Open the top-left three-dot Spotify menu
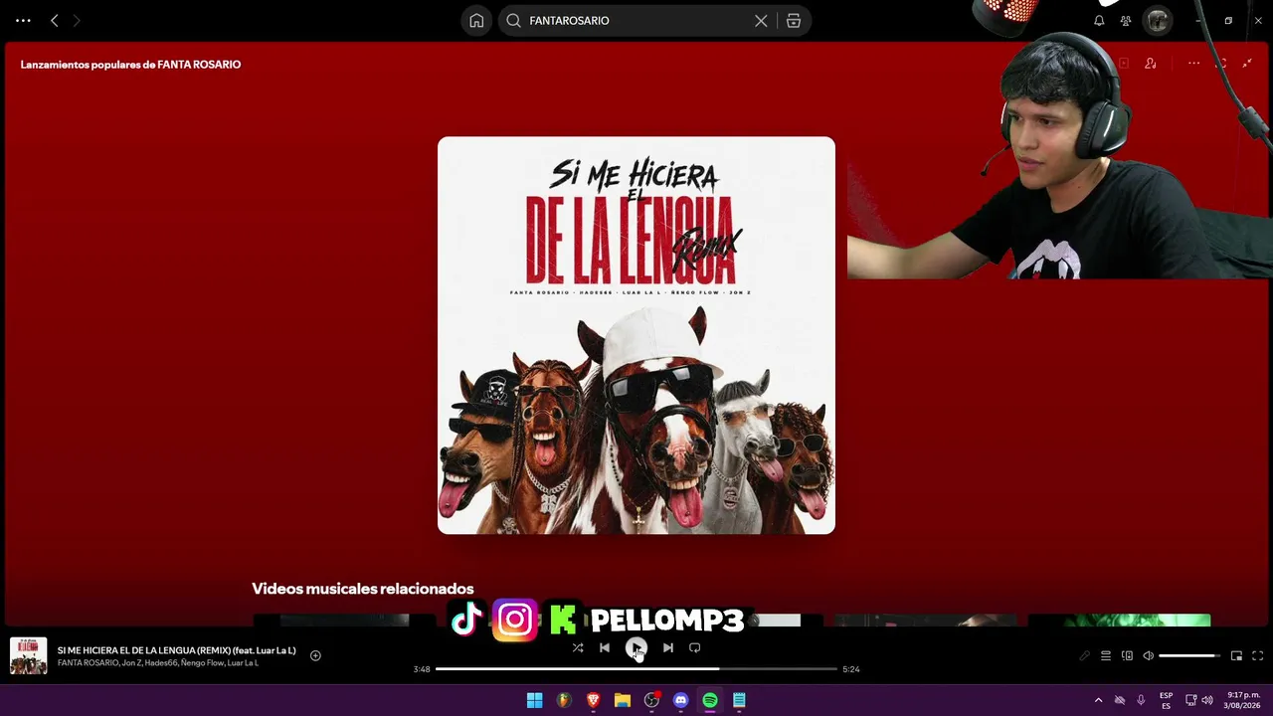Image resolution: width=1273 pixels, height=716 pixels. tap(23, 21)
